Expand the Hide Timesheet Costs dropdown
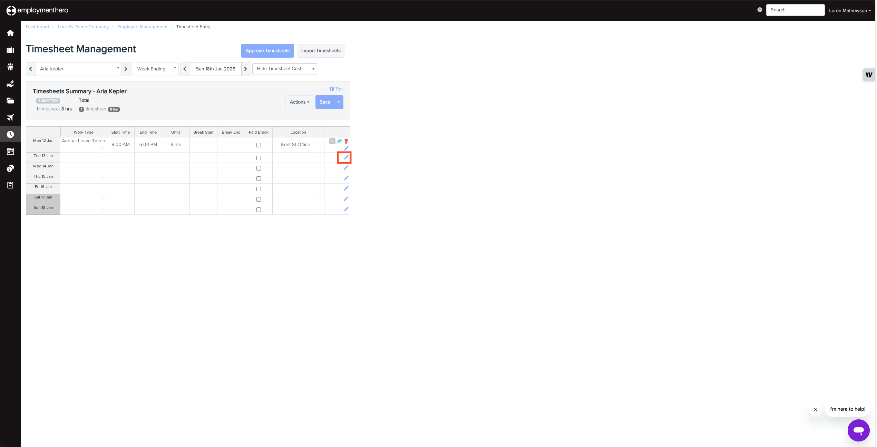877x447 pixels. [284, 69]
